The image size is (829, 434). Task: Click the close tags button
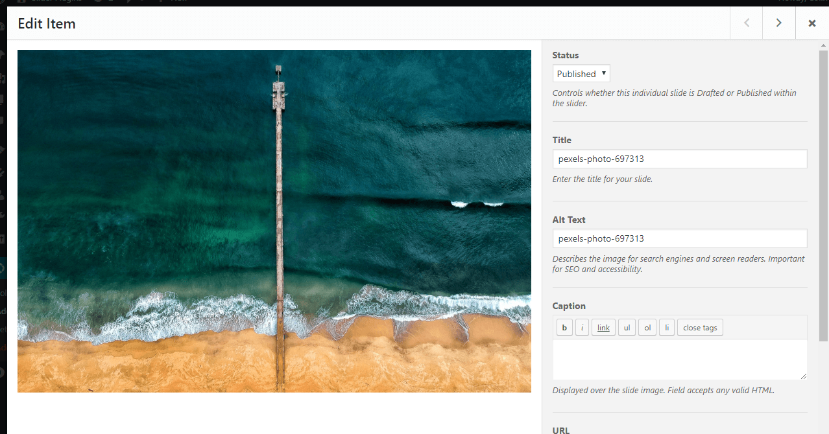[700, 328]
